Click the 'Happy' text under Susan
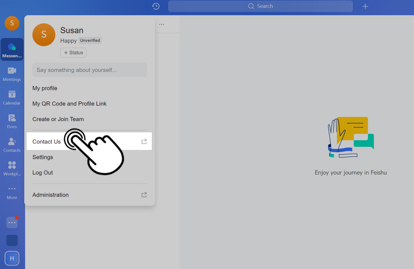The height and width of the screenshot is (269, 414). coord(68,41)
